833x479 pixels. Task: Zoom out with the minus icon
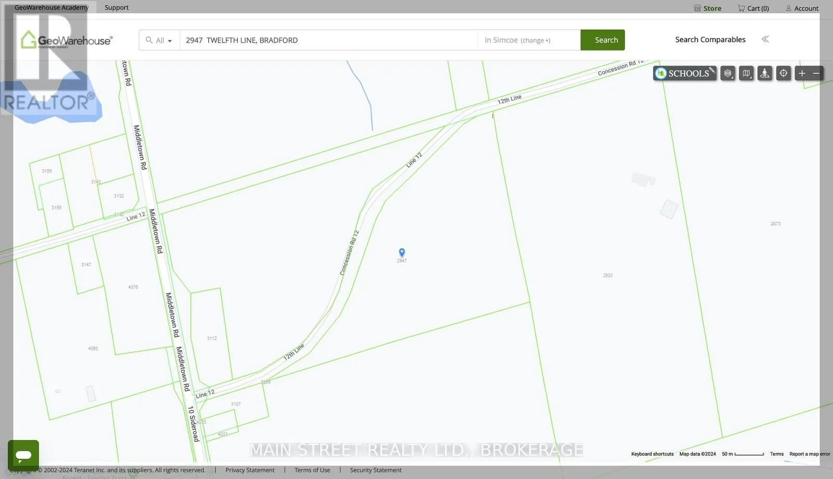(x=816, y=73)
